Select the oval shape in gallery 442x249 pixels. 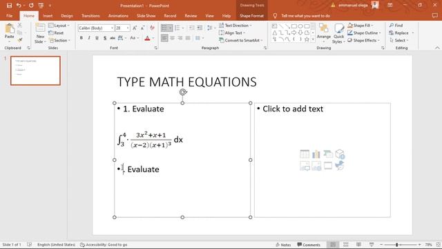pos(300,26)
